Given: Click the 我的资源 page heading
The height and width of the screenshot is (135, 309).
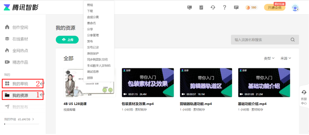Looking at the screenshot, I should pyautogui.click(x=66, y=28).
